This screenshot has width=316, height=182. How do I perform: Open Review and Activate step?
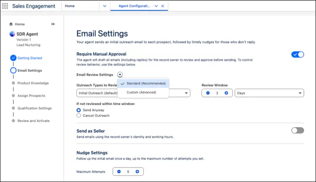click(x=34, y=121)
